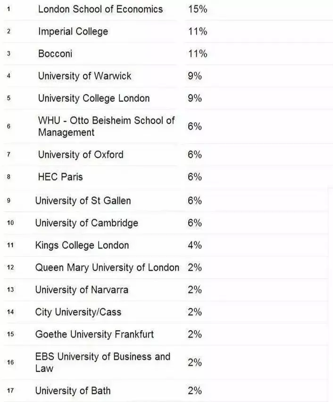Viewport: 333px width, 402px height.
Task: Select City University/Cass entry
Action: click(78, 312)
